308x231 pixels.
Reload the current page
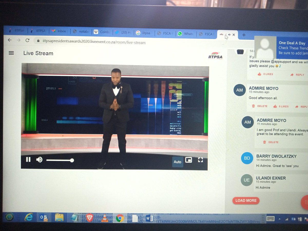(x=27, y=40)
